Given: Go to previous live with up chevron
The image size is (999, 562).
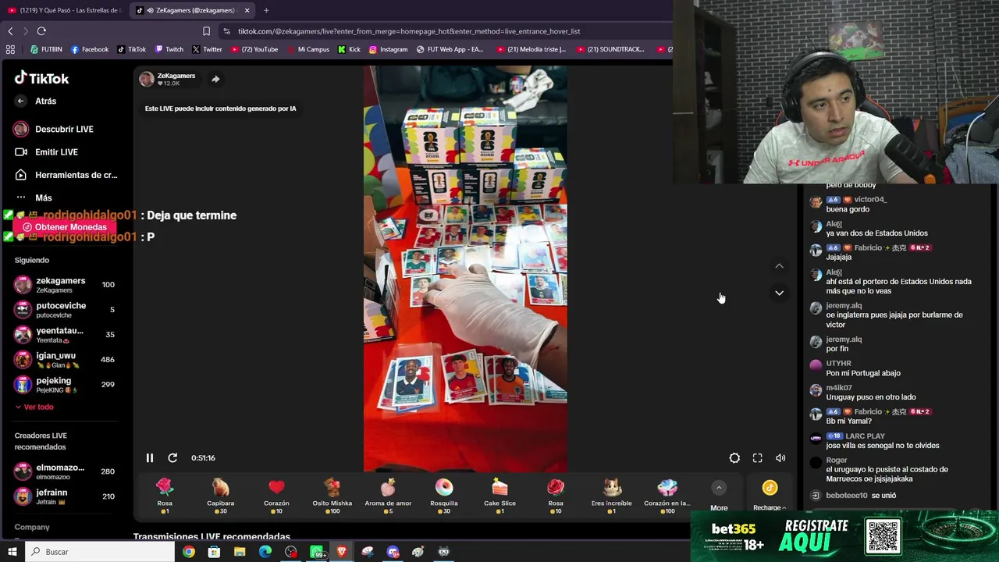Looking at the screenshot, I should 779,266.
